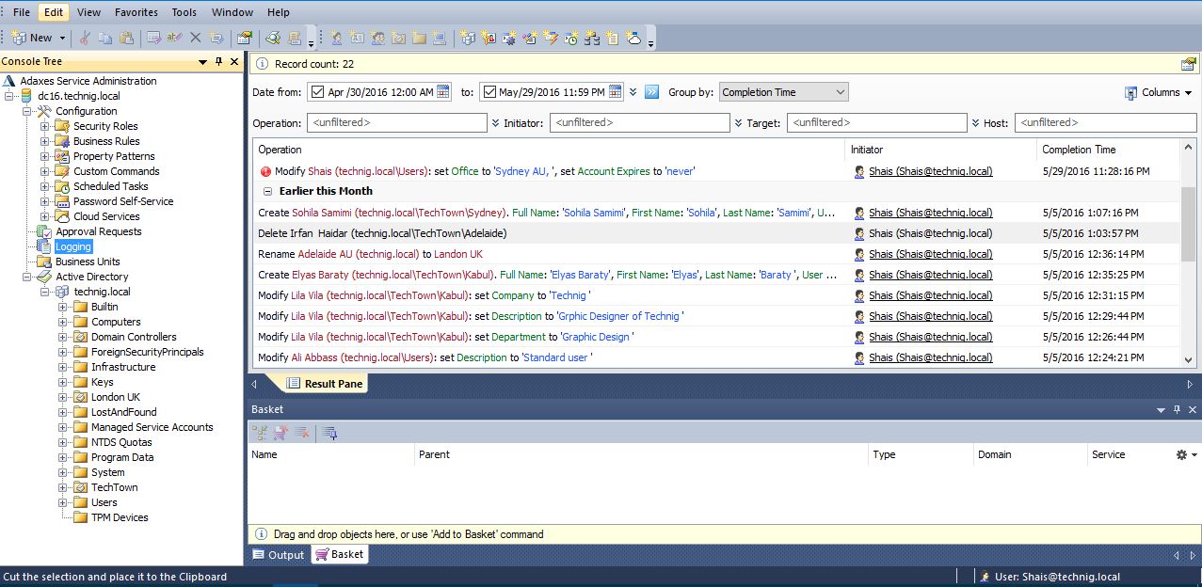This screenshot has height=587, width=1202.
Task: Click the export icon beside Record count bar
Action: pos(1189,64)
